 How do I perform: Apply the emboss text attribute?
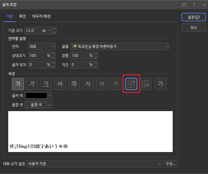pyautogui.click(x=102, y=84)
